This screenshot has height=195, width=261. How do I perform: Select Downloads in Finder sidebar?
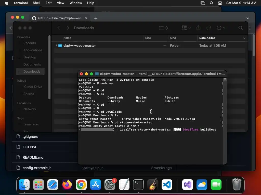click(30, 71)
